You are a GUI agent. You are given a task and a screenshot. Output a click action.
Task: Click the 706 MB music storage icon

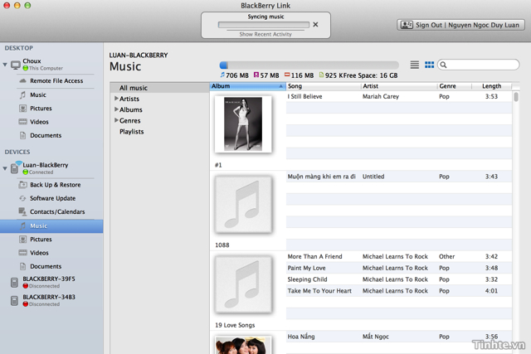tap(222, 75)
